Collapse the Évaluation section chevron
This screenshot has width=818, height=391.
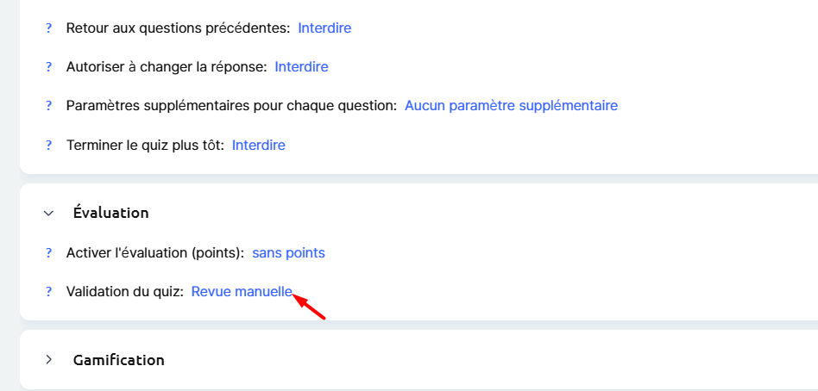coord(48,213)
